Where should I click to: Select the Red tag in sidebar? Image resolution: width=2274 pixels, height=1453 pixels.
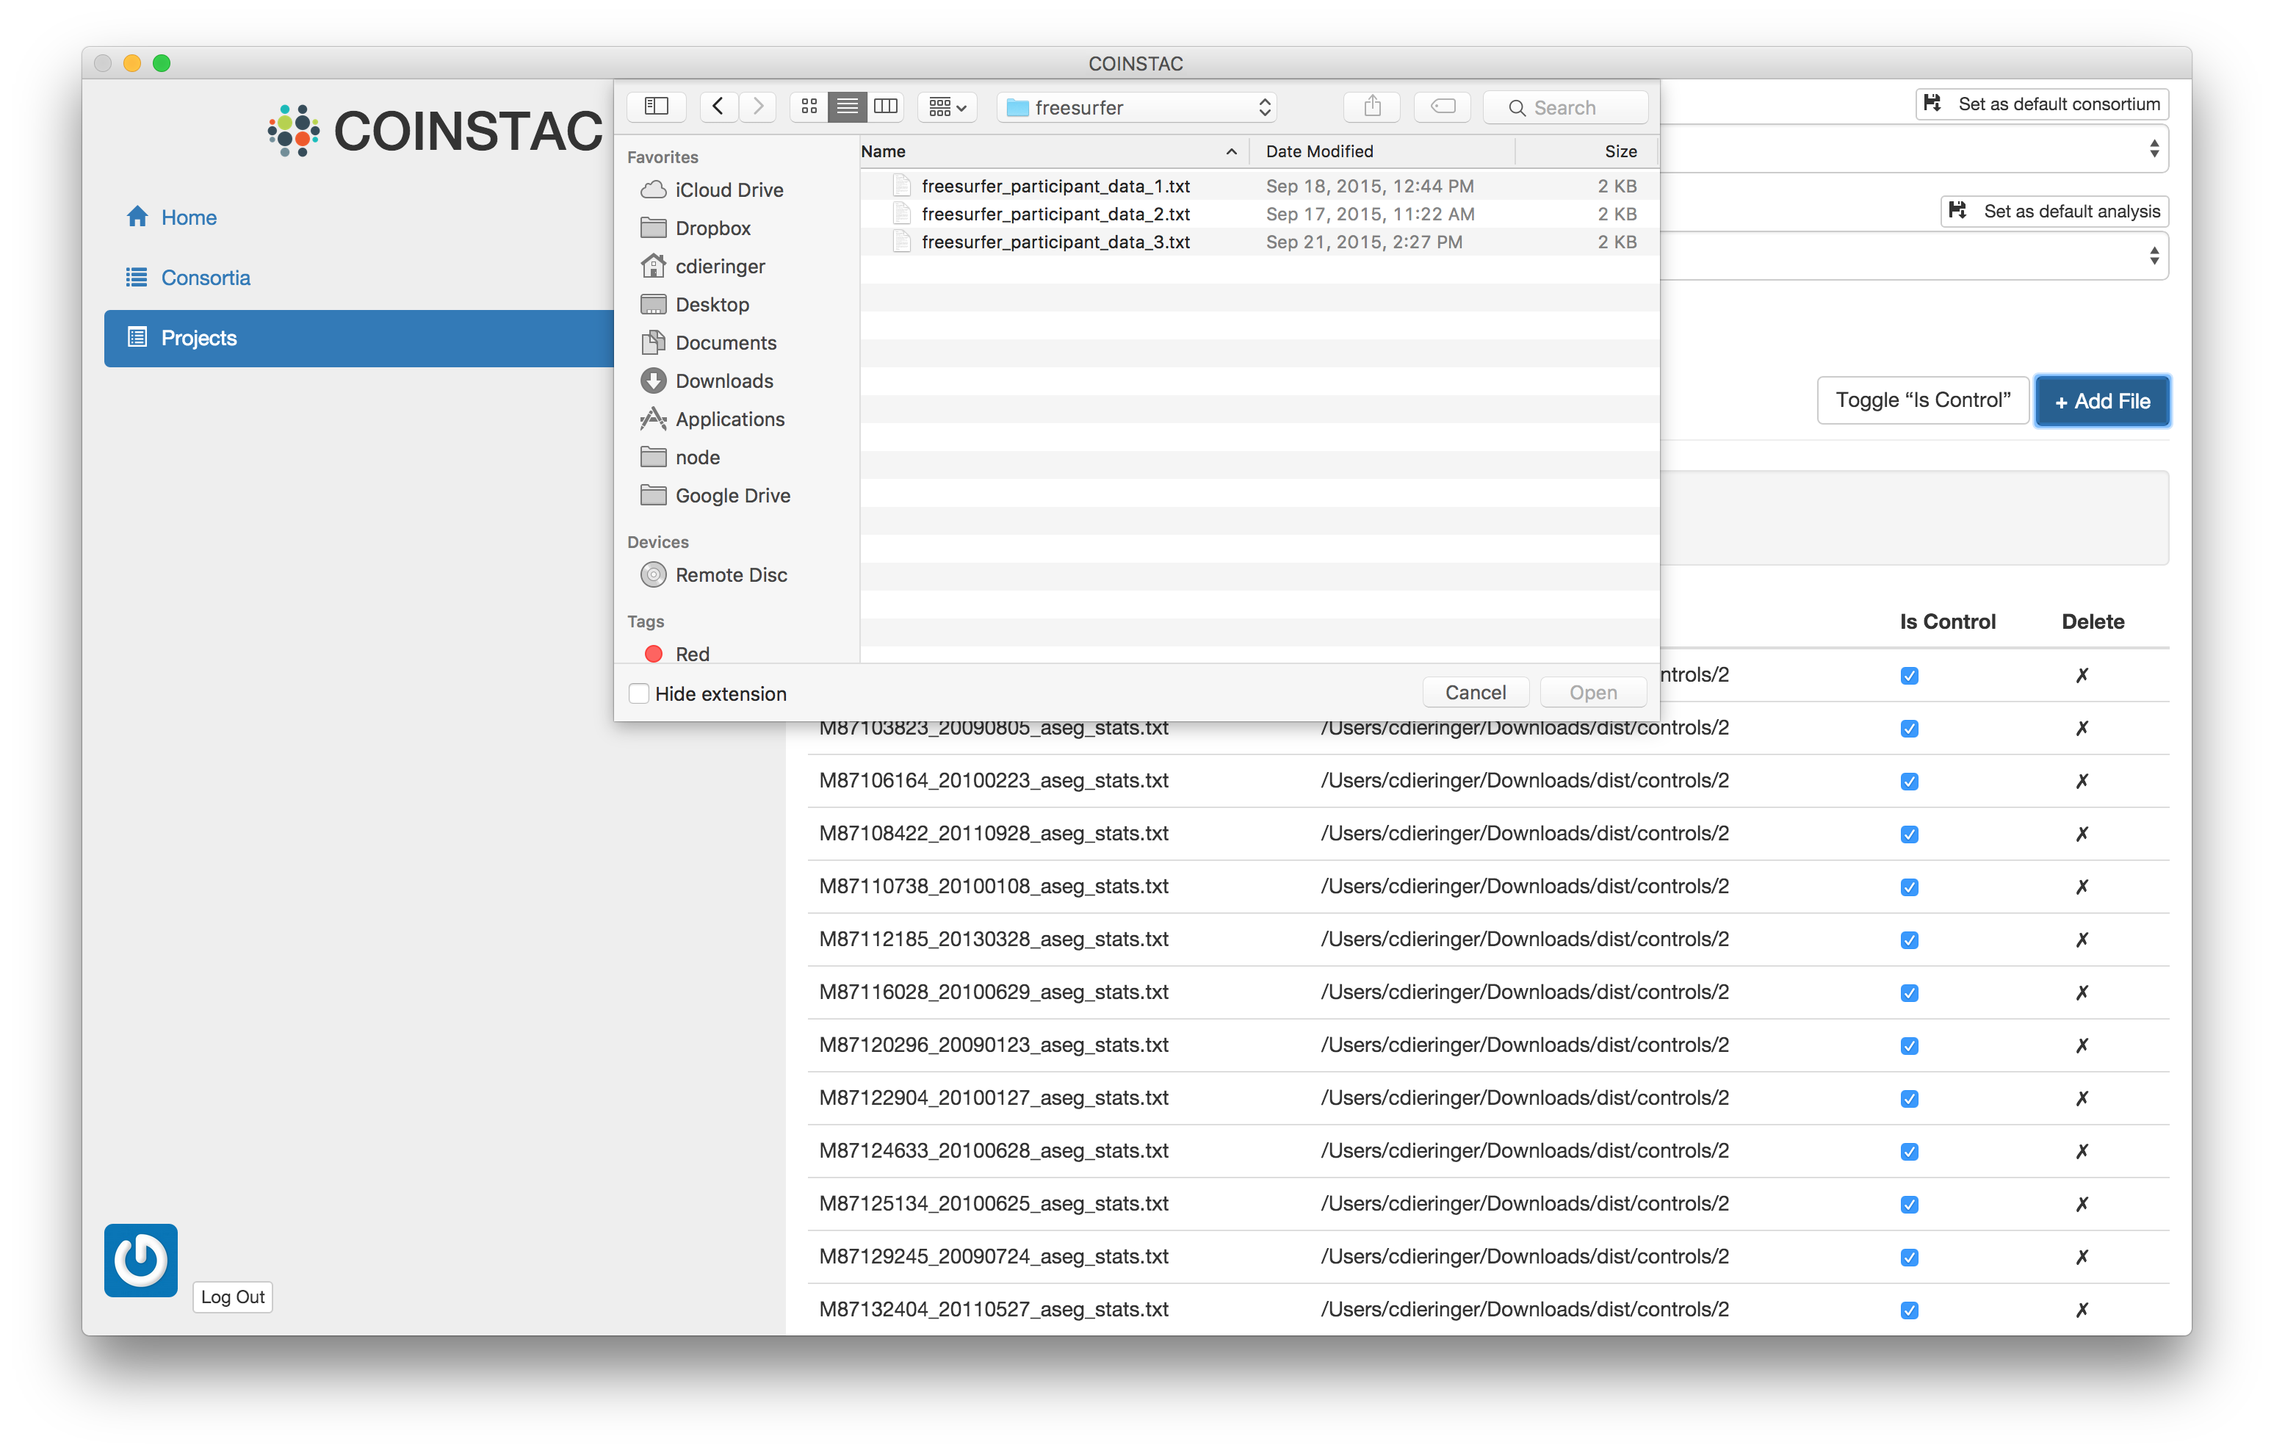click(x=691, y=654)
